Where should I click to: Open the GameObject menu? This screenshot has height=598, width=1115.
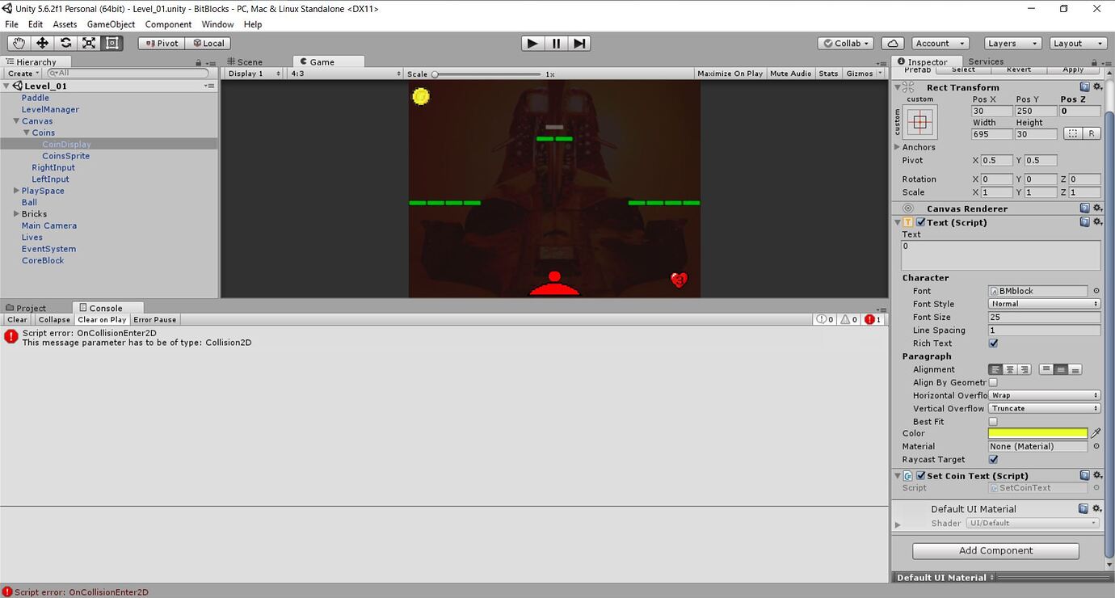111,24
